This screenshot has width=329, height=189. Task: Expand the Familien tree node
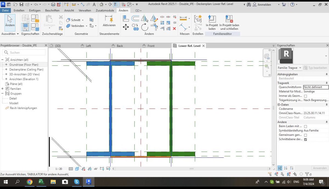[x=2, y=89]
